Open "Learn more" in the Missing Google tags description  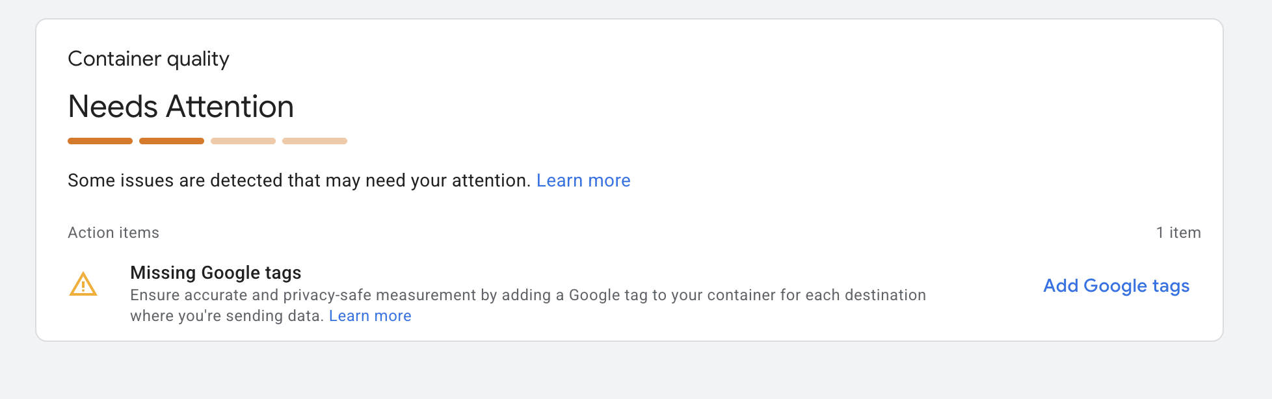click(370, 316)
